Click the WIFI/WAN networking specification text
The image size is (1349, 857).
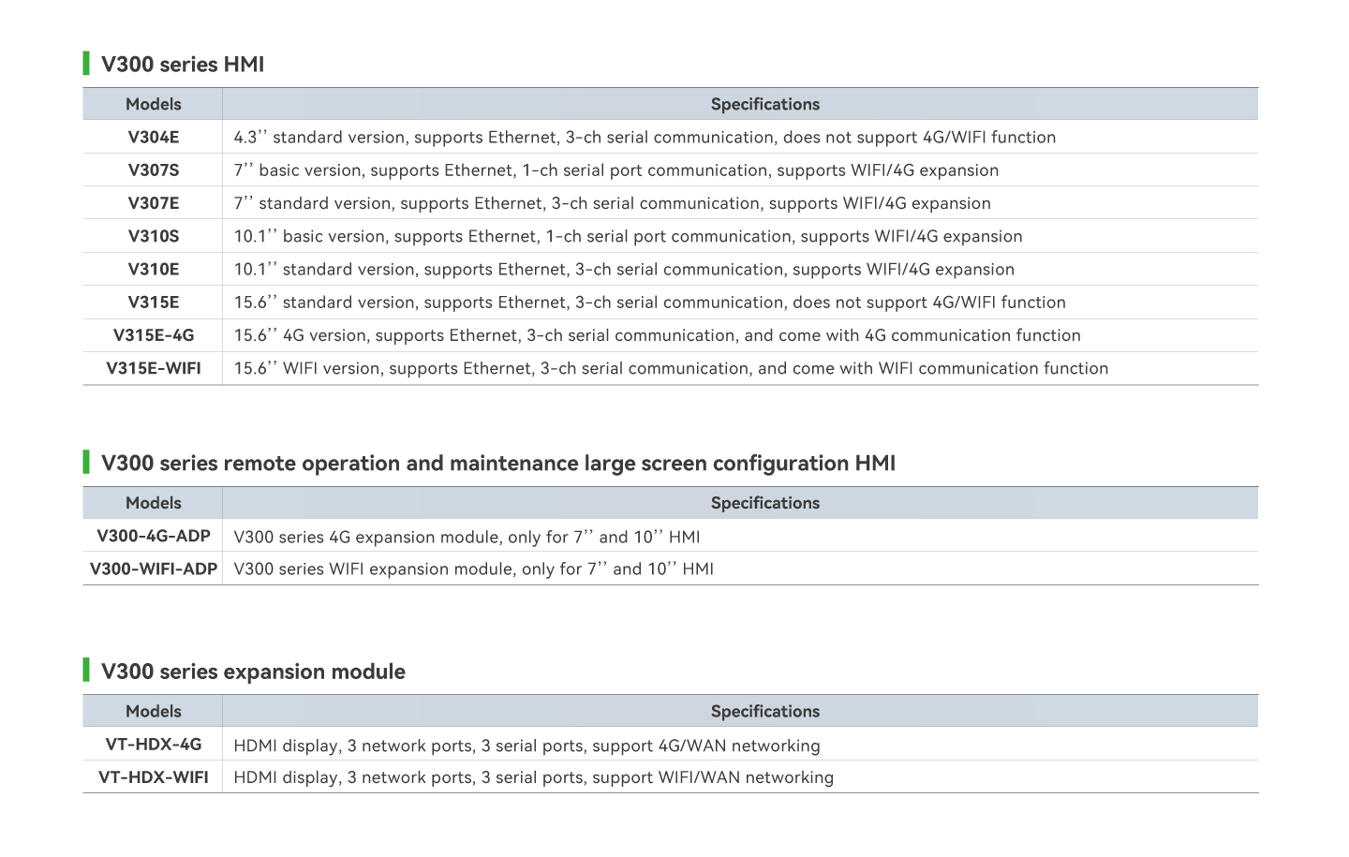[533, 777]
